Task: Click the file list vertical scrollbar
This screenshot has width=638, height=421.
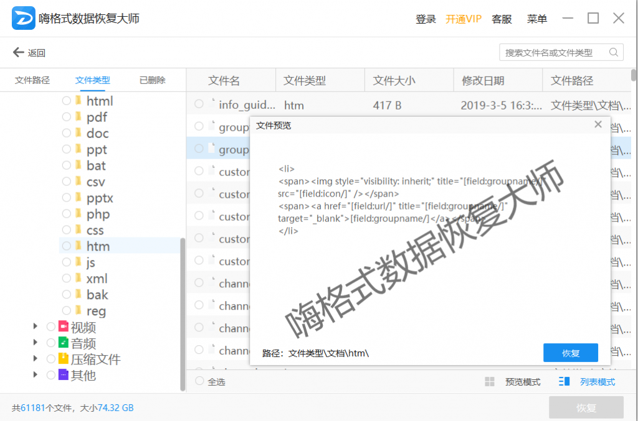Action: coord(633,75)
